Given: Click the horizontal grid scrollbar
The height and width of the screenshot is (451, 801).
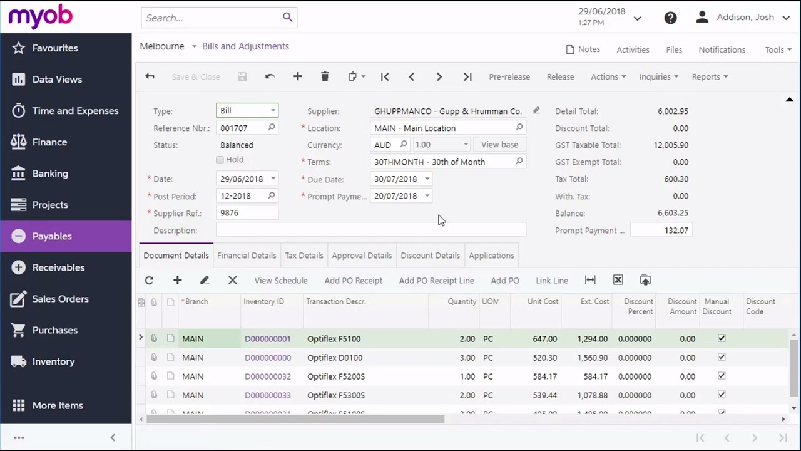Looking at the screenshot, I should click(x=295, y=419).
